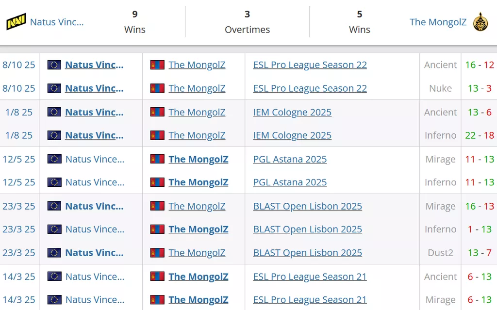The width and height of the screenshot is (497, 310).
Task: Click the 16 - 12 Ancient score
Action: (479, 65)
